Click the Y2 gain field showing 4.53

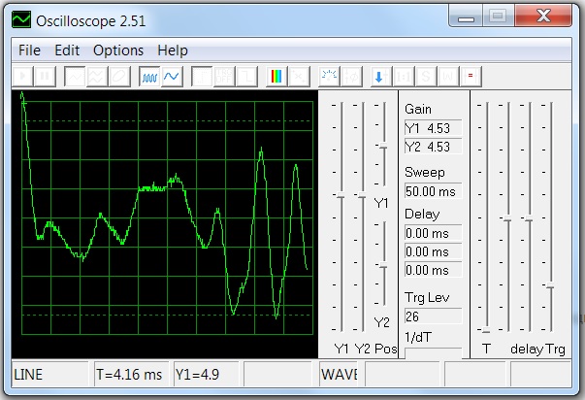(432, 147)
